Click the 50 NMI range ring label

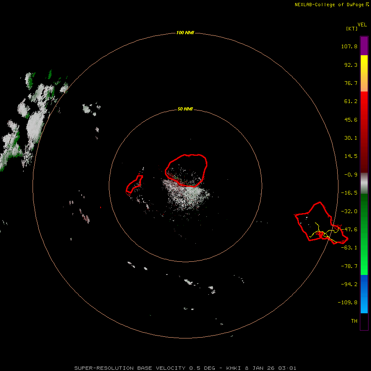[185, 109]
